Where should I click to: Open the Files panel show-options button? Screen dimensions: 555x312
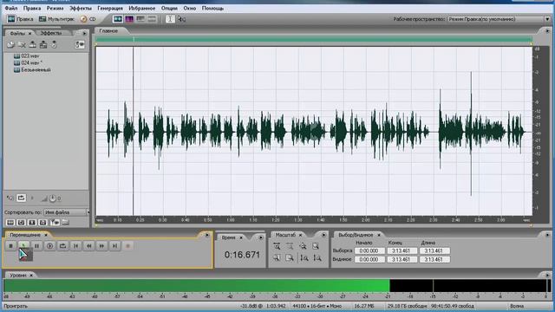[x=80, y=44]
